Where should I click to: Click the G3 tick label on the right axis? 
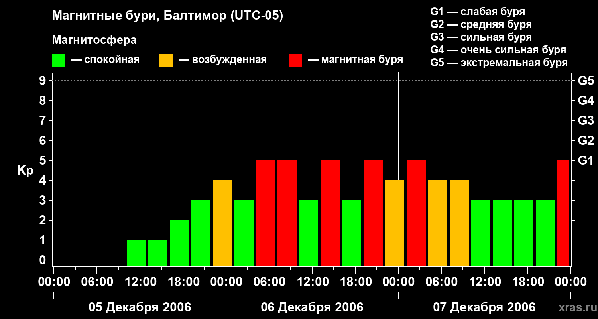coord(586,121)
